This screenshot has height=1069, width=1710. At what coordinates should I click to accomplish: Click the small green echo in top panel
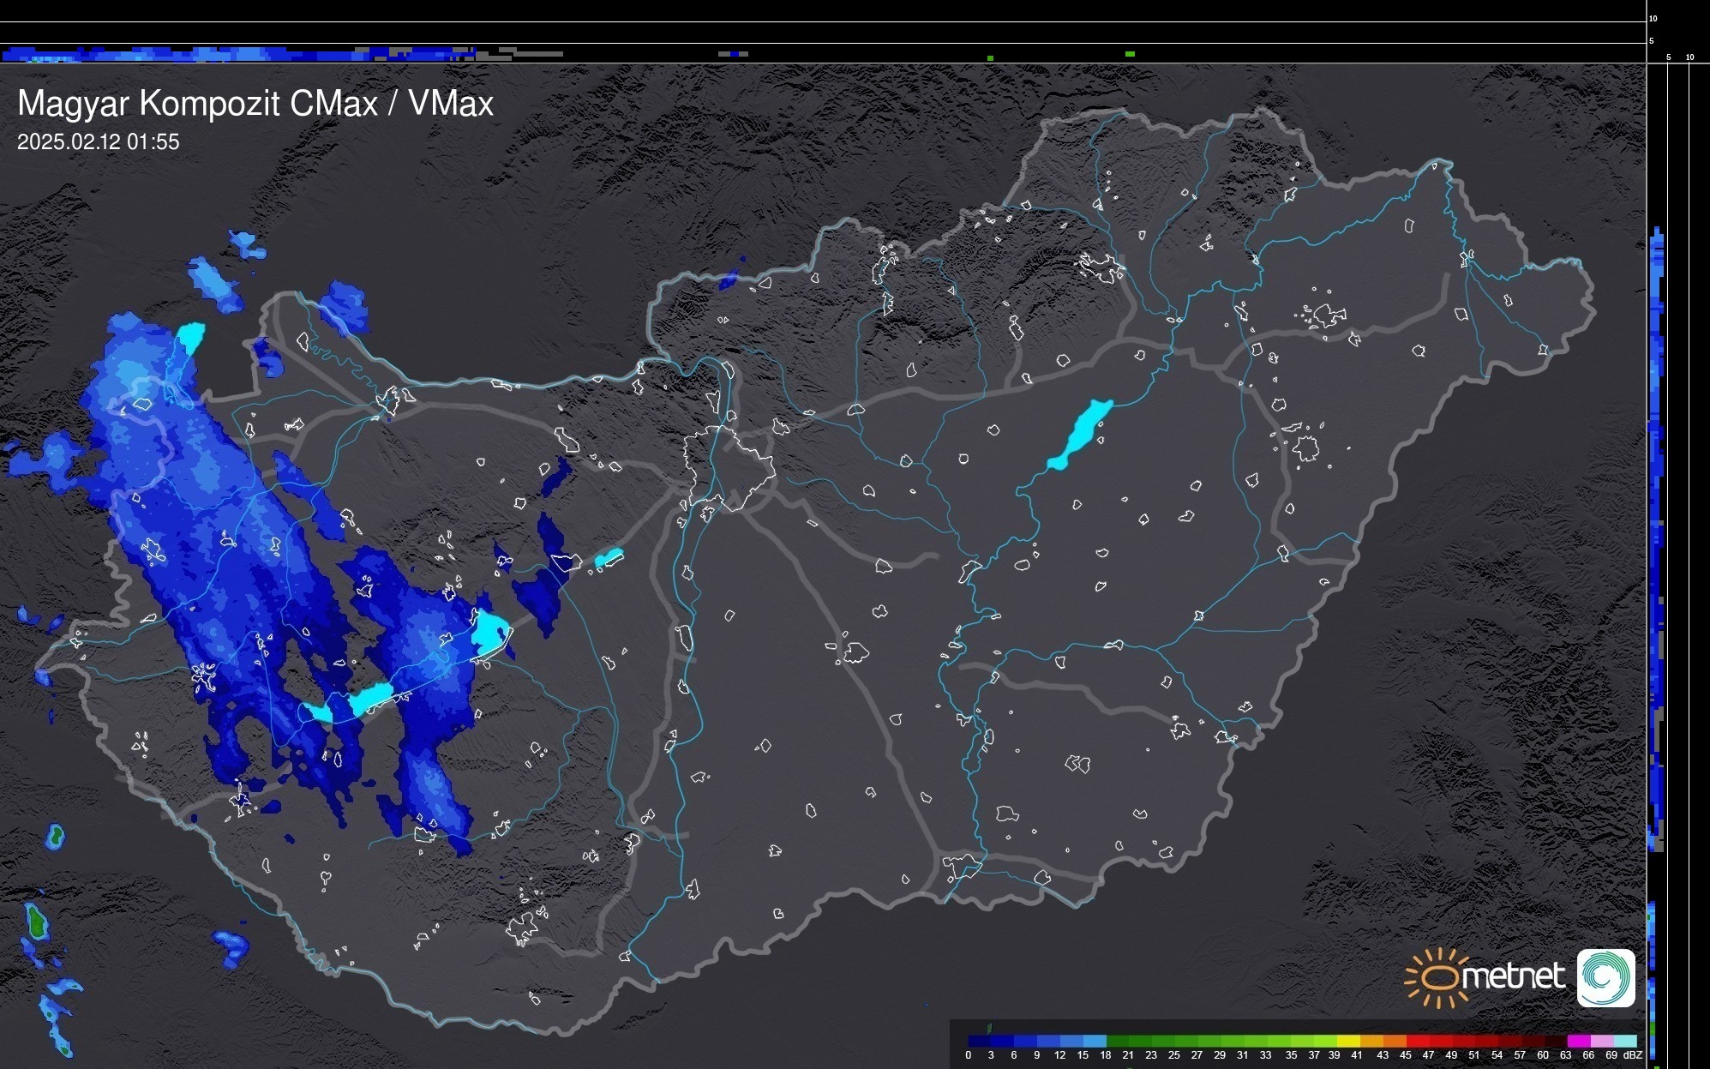click(1130, 54)
